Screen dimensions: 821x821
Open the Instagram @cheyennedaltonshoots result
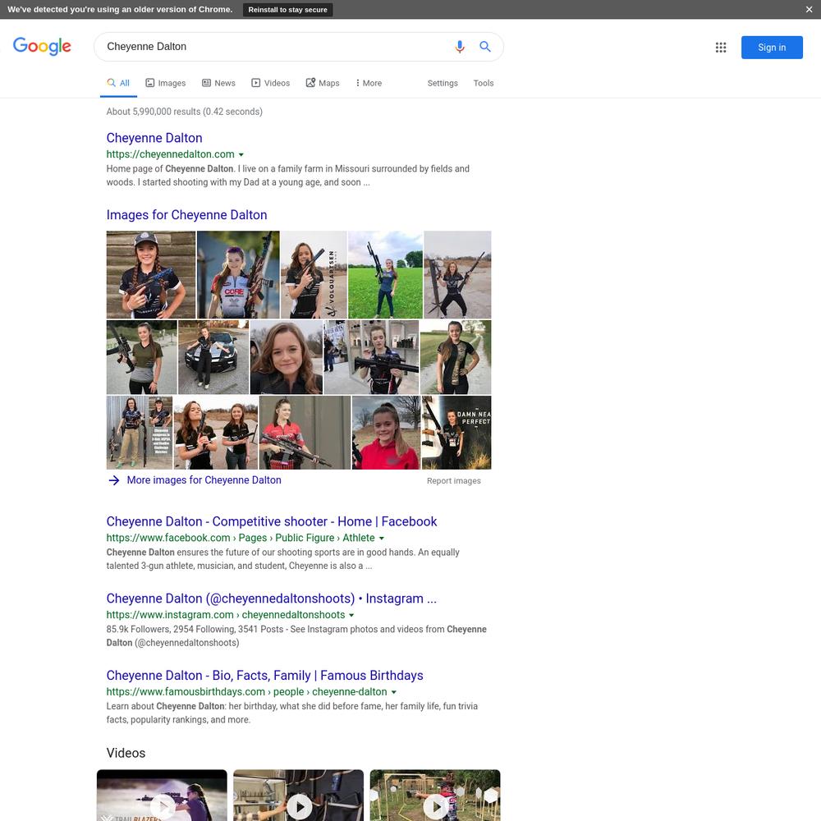click(x=271, y=599)
